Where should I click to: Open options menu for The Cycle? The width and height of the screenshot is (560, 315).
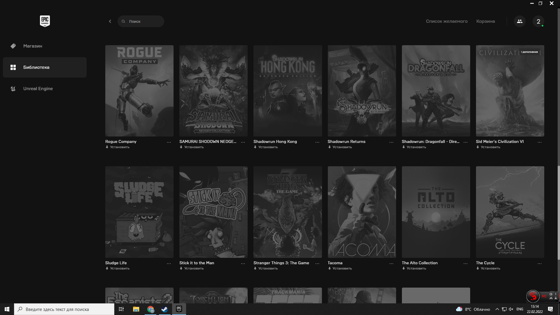click(540, 263)
